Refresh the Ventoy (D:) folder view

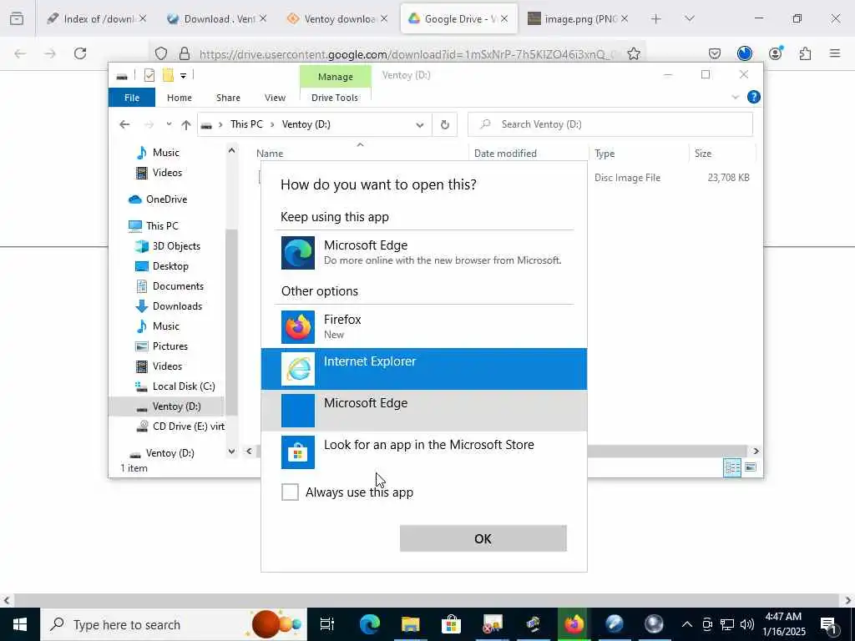pyautogui.click(x=445, y=125)
